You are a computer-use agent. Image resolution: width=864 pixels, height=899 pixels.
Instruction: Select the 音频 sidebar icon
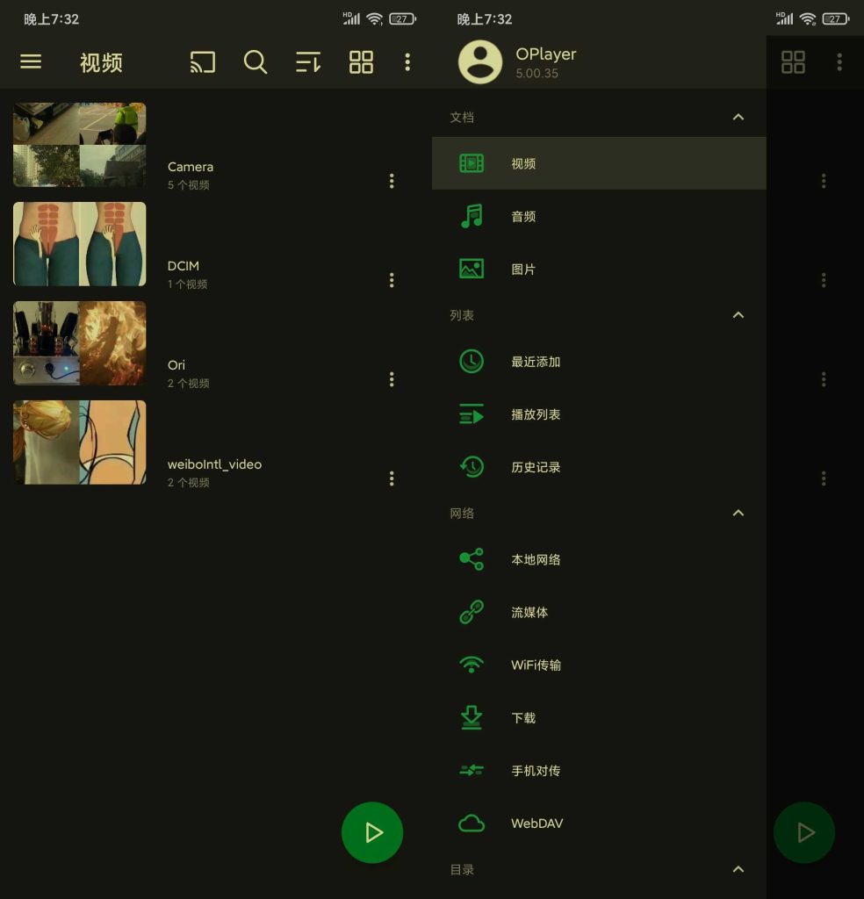471,216
